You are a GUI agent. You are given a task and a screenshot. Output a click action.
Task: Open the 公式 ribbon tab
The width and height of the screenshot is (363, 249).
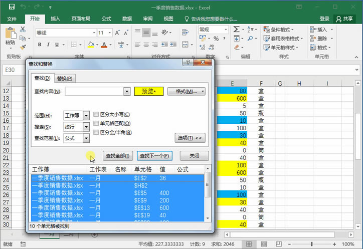[x=106, y=19]
